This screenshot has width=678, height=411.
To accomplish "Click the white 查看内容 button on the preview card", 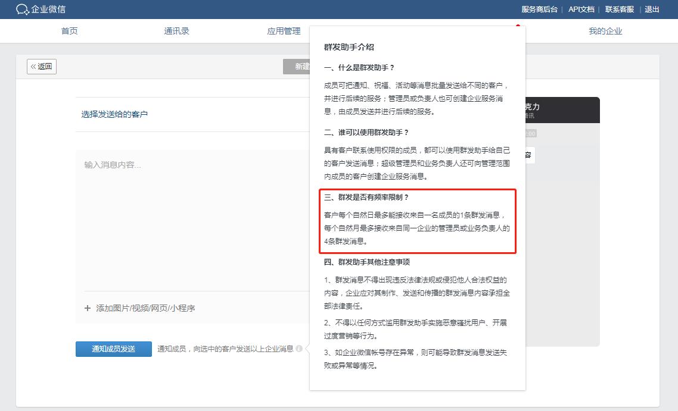I will (x=529, y=155).
